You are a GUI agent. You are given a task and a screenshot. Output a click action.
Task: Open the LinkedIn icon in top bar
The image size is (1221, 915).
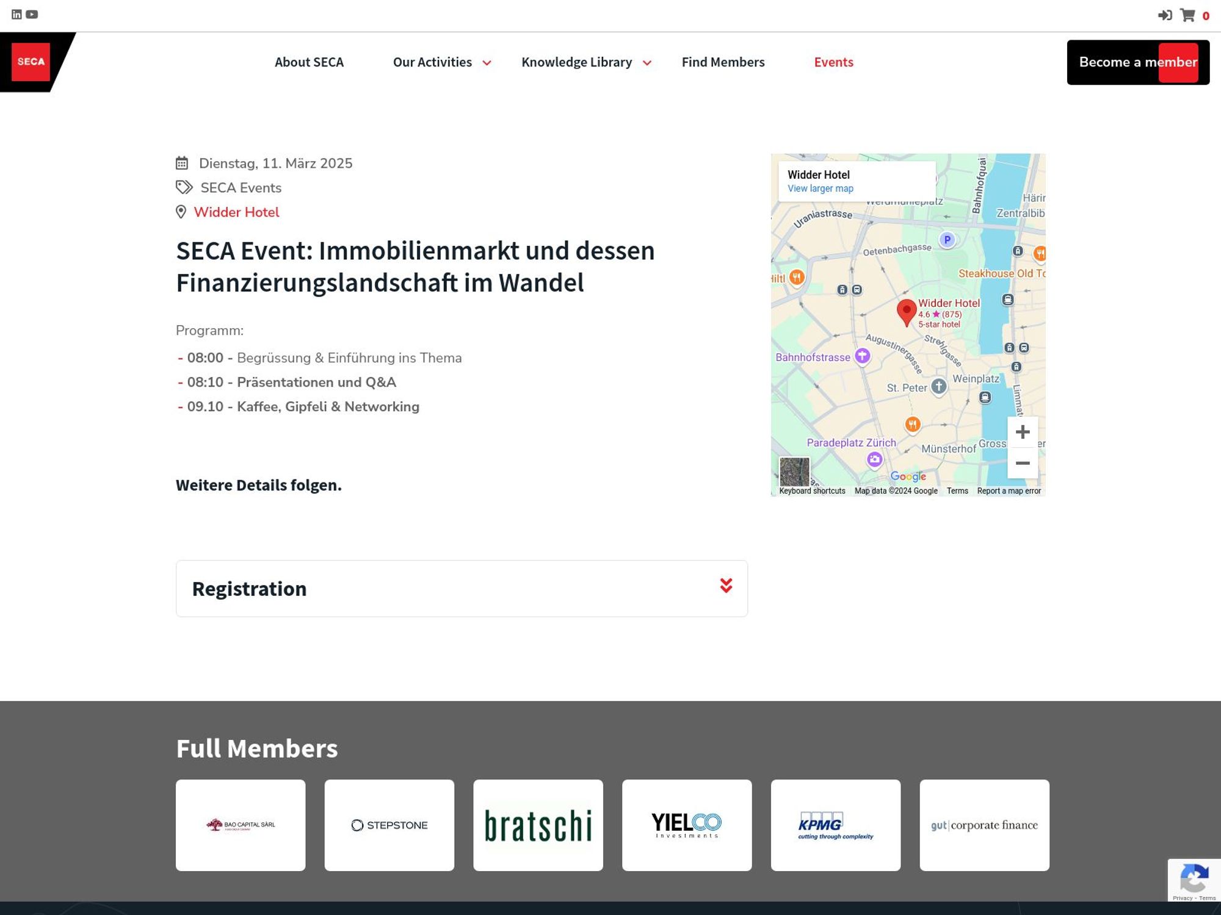[16, 15]
